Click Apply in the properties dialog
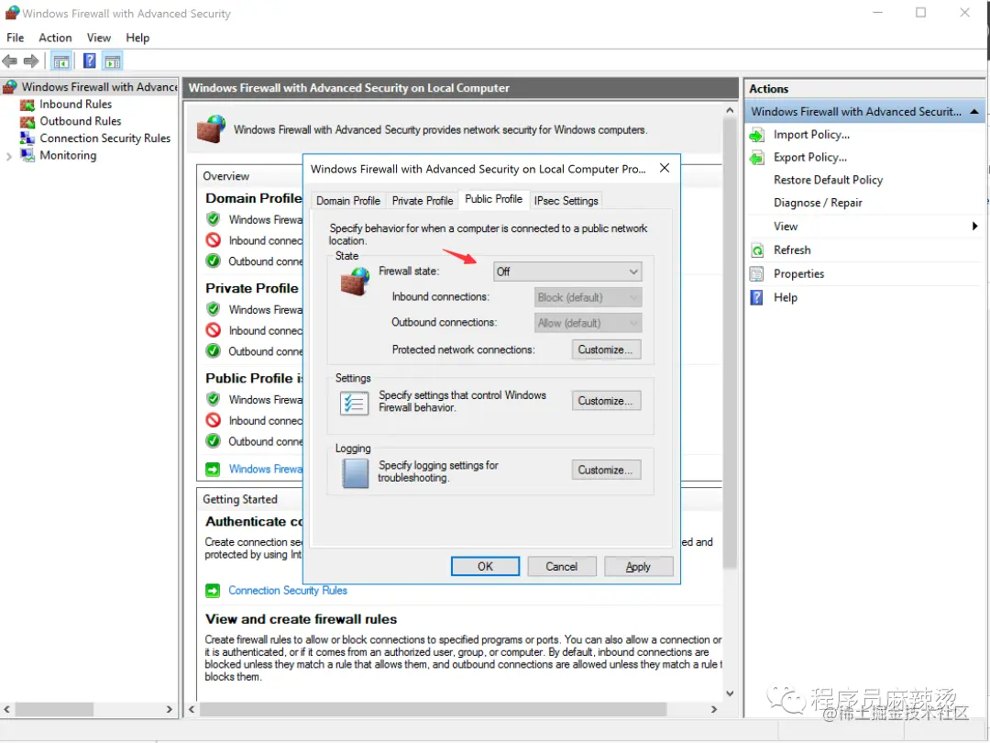990x743 pixels. pos(638,567)
